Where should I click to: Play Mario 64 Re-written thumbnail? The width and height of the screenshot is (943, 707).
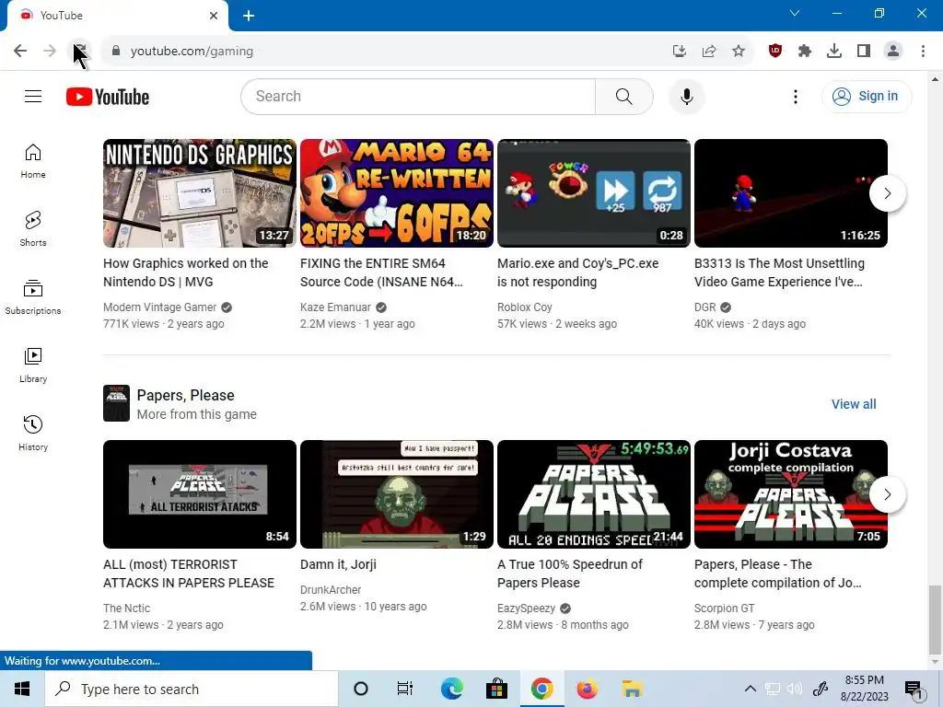click(x=396, y=193)
